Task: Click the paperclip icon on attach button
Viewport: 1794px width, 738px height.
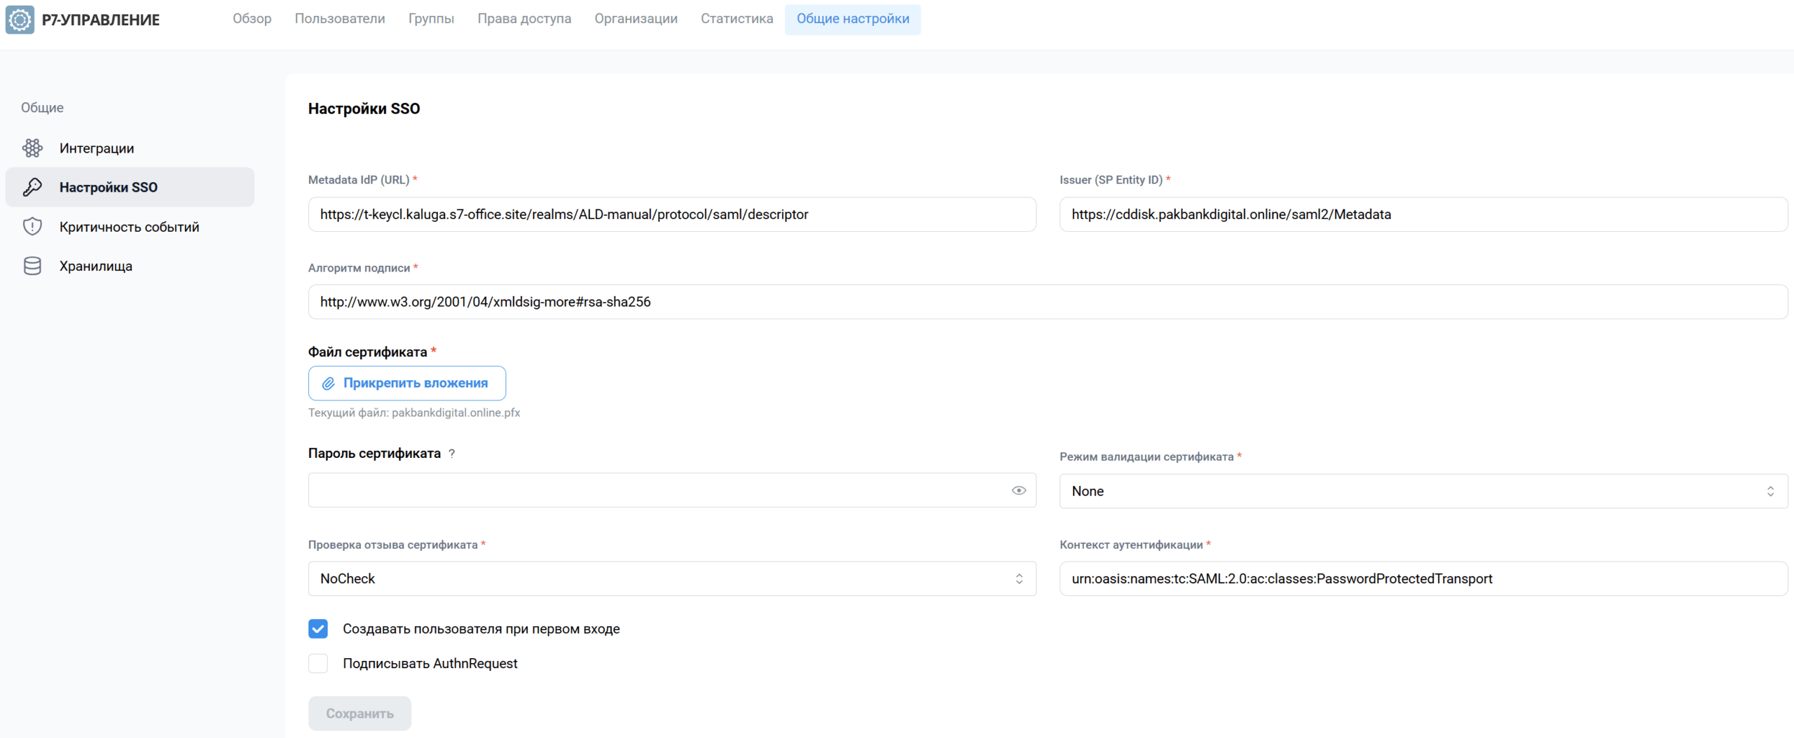Action: pos(328,383)
